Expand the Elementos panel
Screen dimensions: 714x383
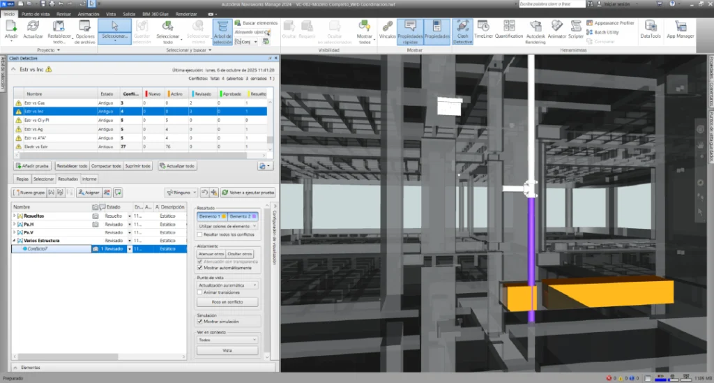[15, 367]
